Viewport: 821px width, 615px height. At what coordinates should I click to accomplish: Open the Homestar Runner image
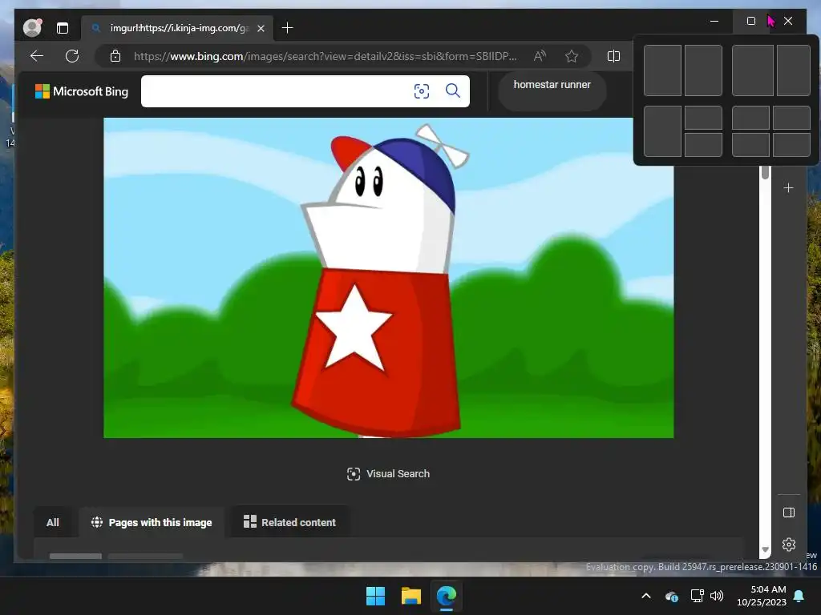pos(389,278)
